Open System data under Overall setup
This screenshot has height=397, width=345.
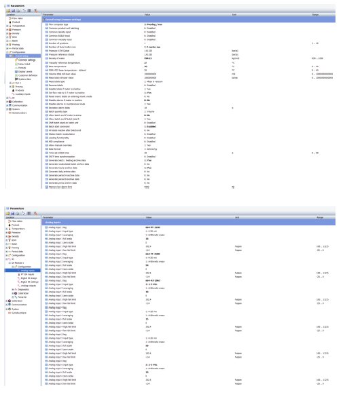point(24,79)
